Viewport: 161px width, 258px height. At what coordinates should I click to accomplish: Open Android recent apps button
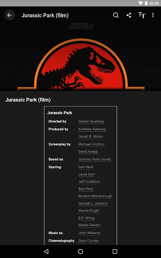[x=115, y=252]
